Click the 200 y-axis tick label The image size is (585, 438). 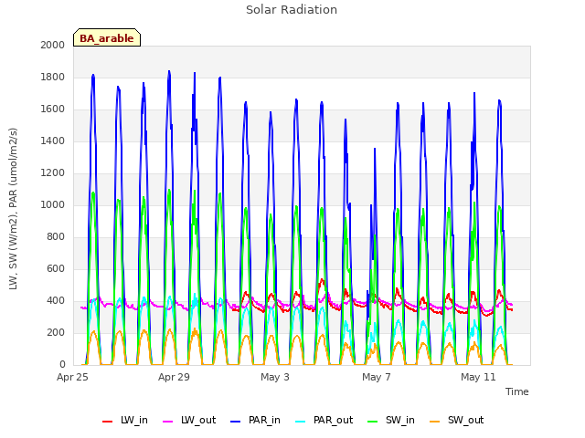pos(56,332)
